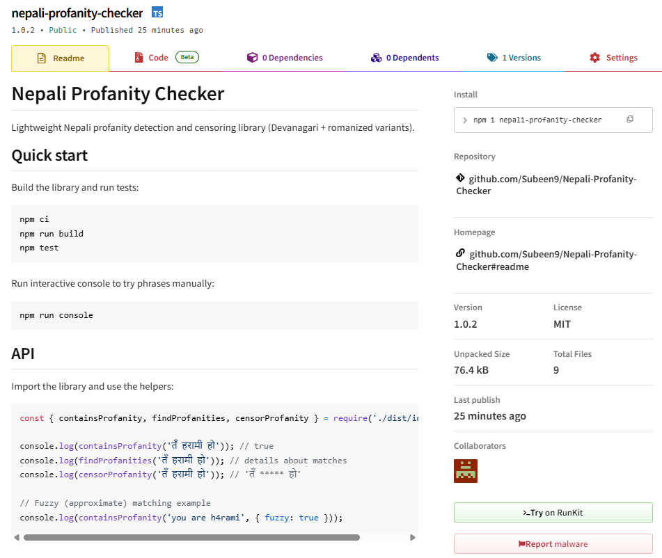Click the total files value 9
Screen dimensions: 662x558
556,370
